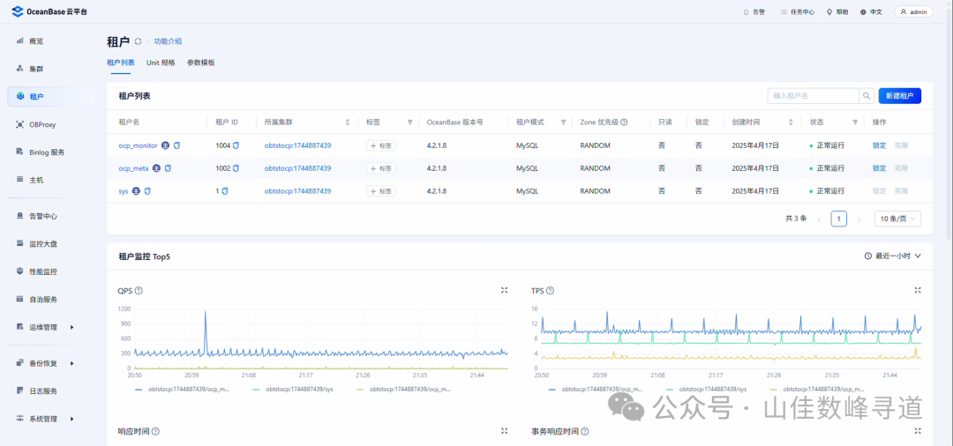953x446 pixels.
Task: Copy tenant ID 1004
Action: coord(236,145)
